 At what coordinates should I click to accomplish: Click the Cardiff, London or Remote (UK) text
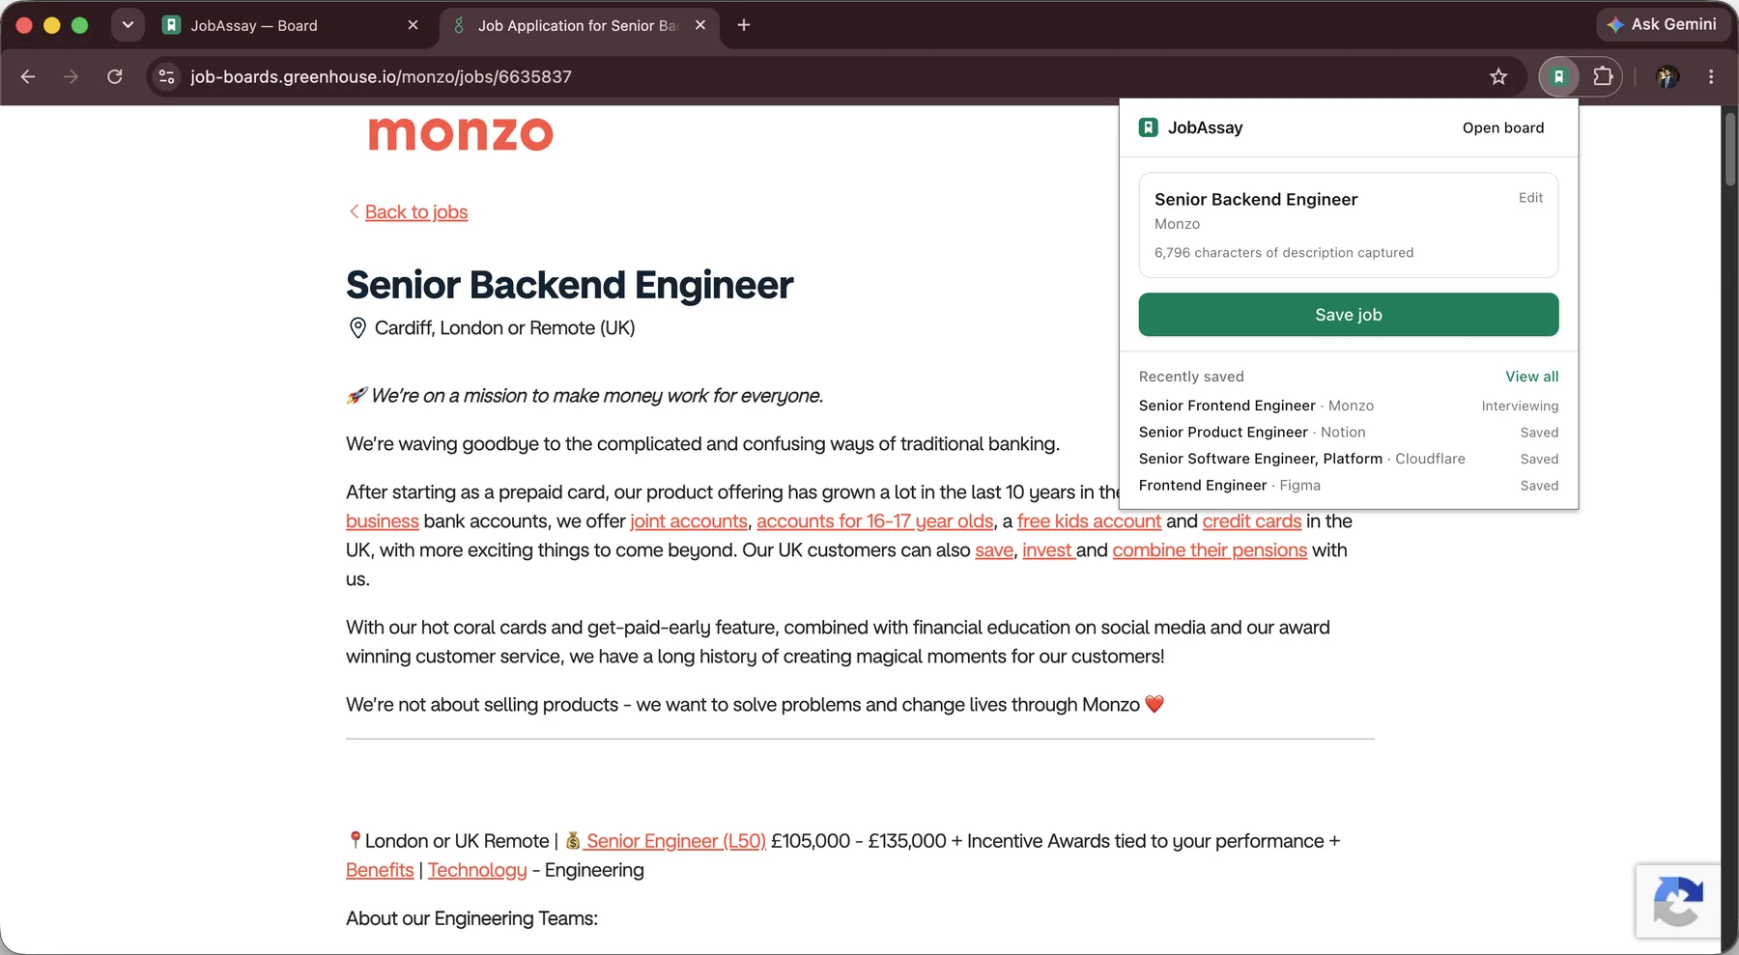pyautogui.click(x=504, y=328)
